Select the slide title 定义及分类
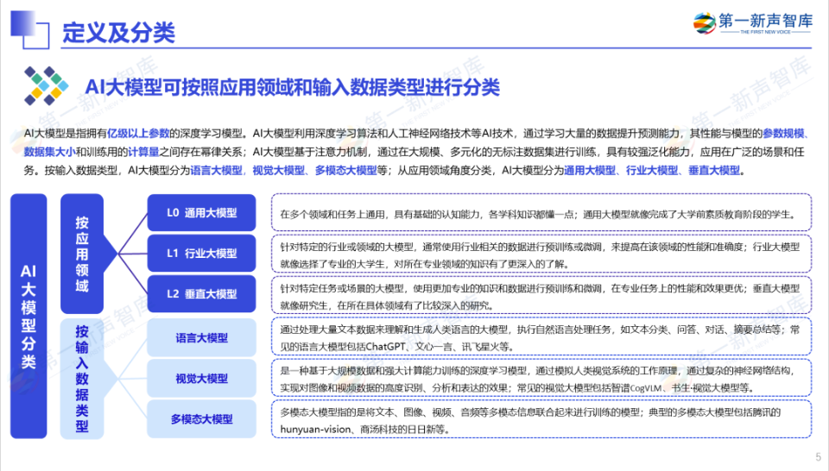The height and width of the screenshot is (471, 829). tap(119, 33)
